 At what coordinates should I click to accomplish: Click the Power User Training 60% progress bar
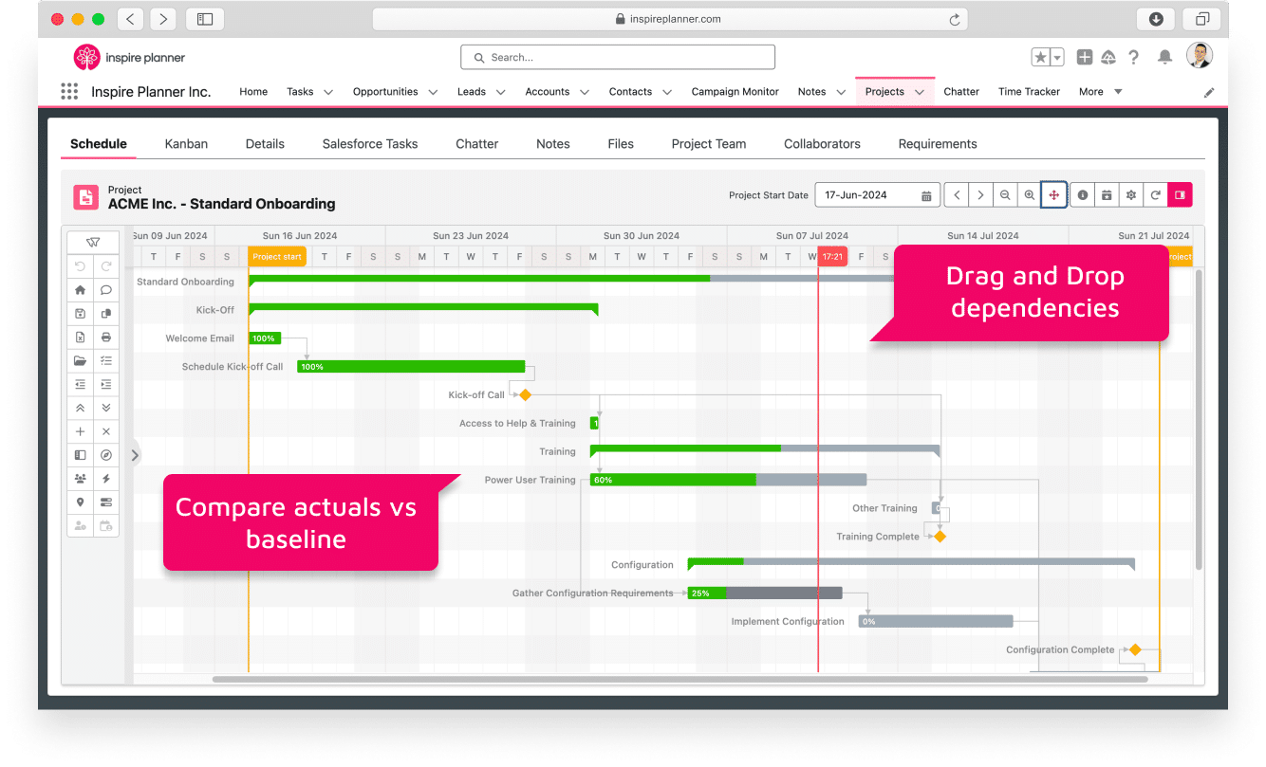coord(728,480)
